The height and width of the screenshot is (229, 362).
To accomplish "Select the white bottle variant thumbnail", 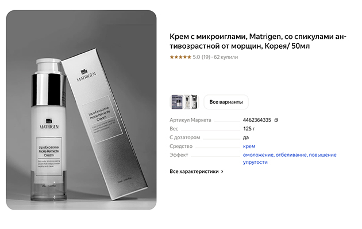I will [187, 102].
